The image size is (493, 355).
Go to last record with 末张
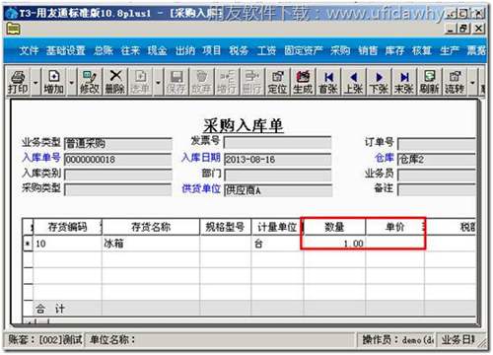tap(404, 82)
